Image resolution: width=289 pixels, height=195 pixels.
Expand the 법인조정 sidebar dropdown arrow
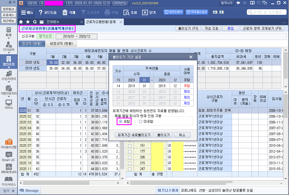[x=8, y=68]
